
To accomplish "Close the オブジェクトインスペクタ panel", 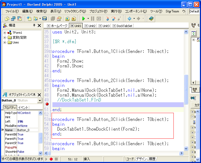I will tap(39, 95).
